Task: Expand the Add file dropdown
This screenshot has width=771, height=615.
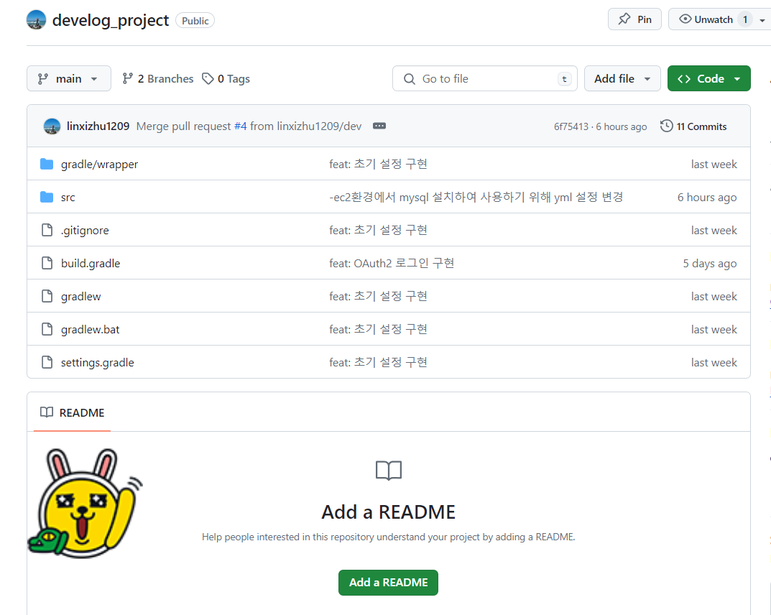Action: click(x=622, y=78)
